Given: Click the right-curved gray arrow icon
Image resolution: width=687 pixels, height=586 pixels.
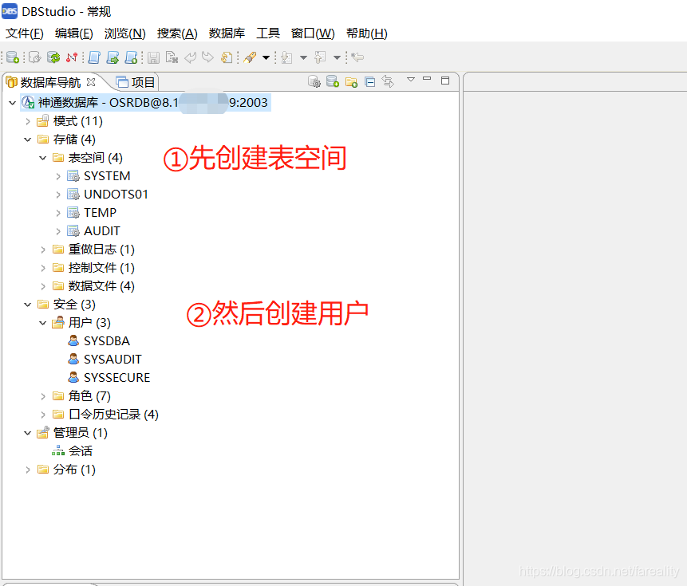Looking at the screenshot, I should point(207,57).
